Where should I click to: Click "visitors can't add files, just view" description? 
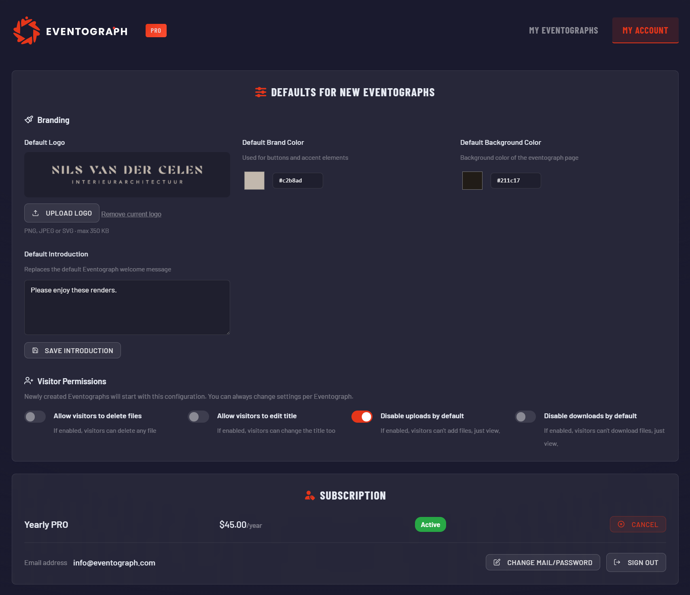click(440, 431)
